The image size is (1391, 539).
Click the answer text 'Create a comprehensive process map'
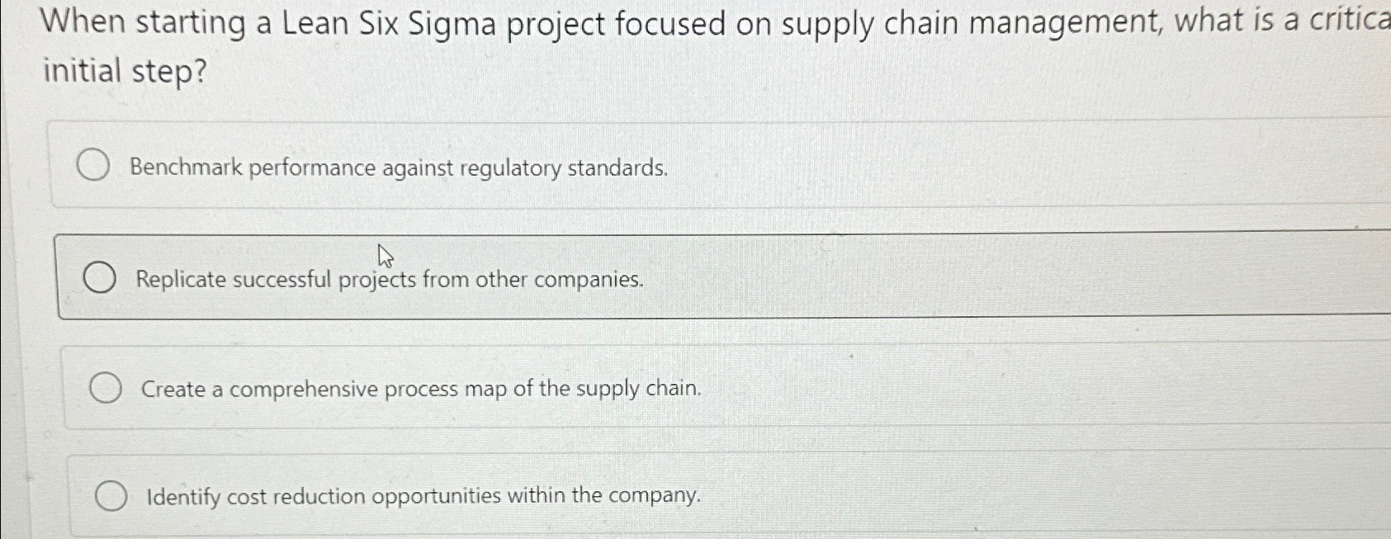(x=421, y=388)
